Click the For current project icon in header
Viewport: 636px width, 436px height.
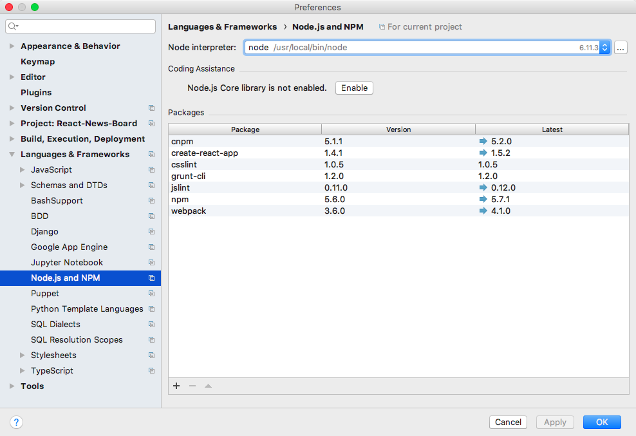click(382, 27)
